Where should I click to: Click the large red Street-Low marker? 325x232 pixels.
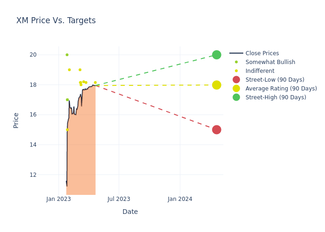[216, 129]
